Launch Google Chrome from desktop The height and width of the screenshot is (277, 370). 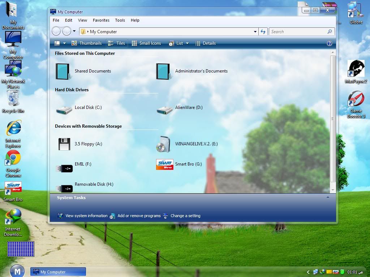coord(13,163)
